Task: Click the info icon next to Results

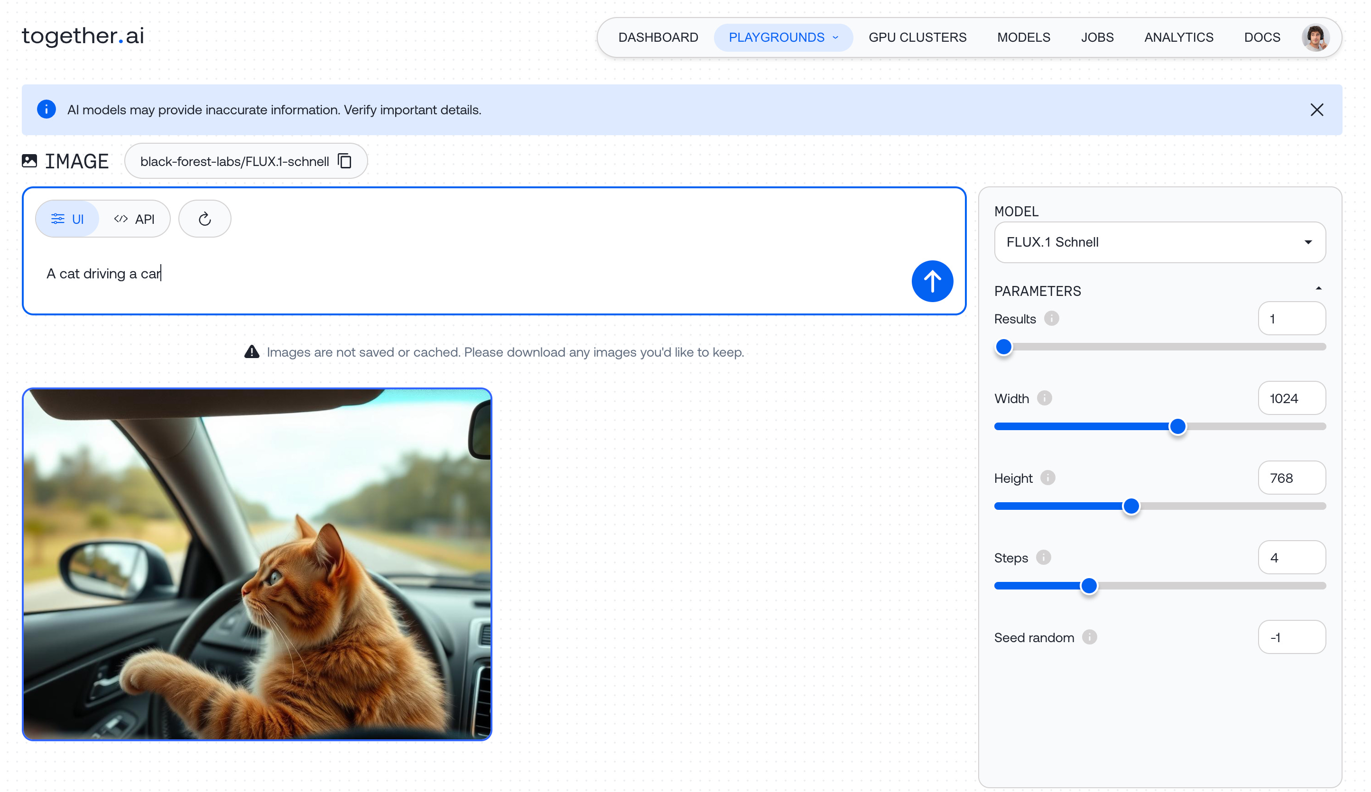Action: click(1051, 318)
